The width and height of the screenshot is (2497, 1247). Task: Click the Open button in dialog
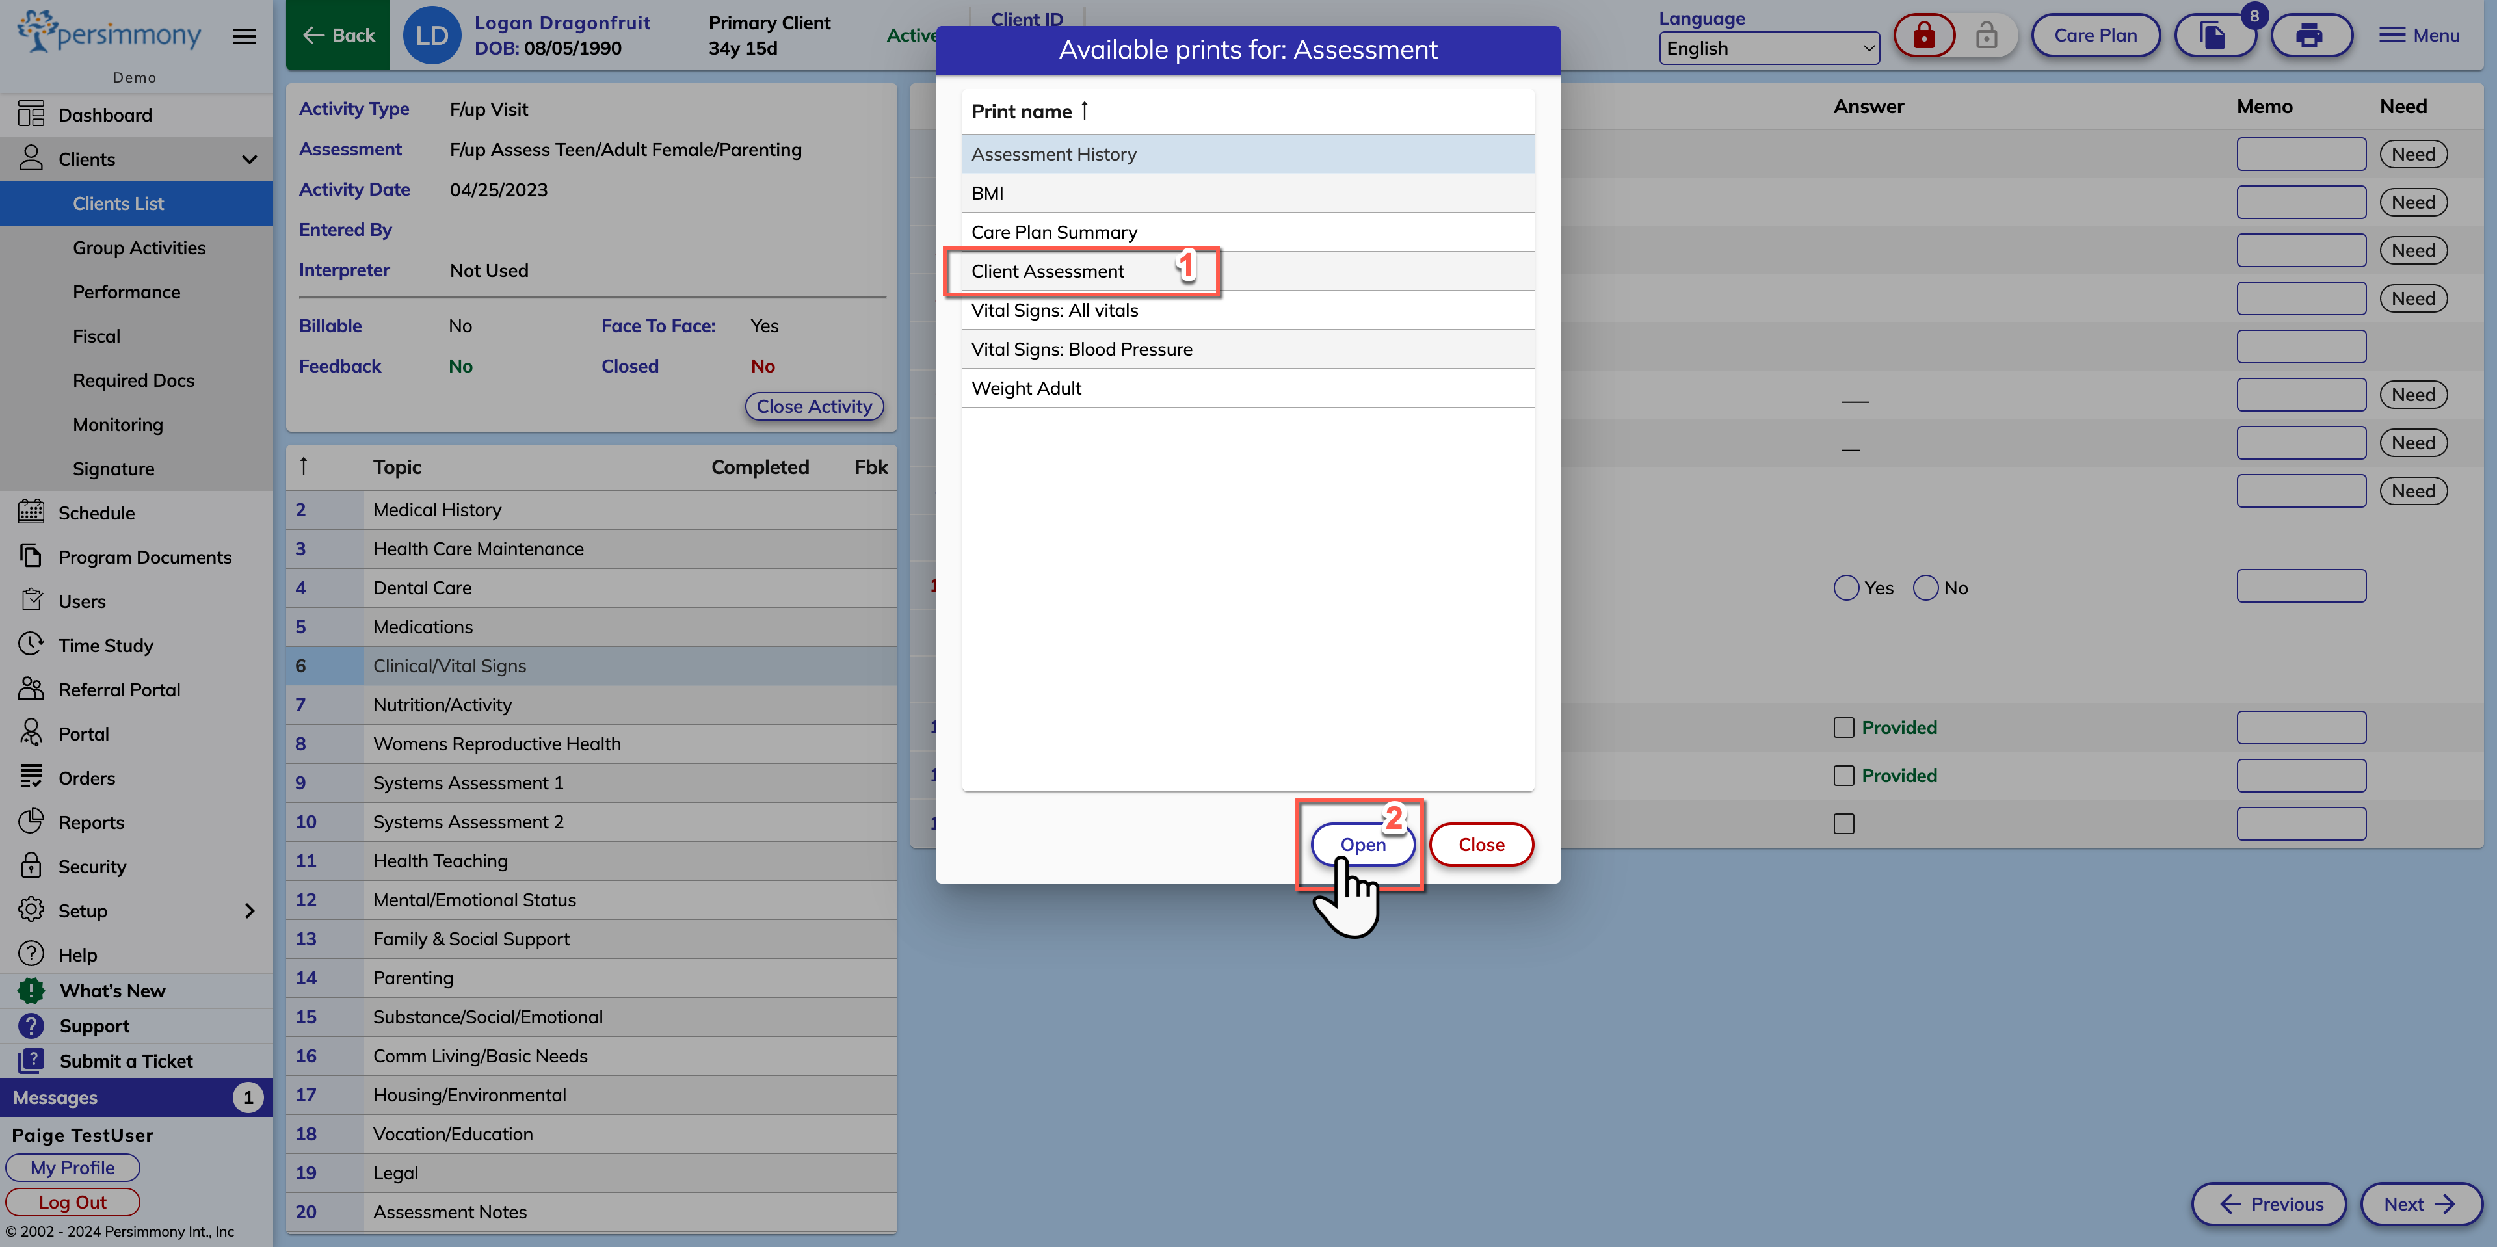(x=1362, y=844)
